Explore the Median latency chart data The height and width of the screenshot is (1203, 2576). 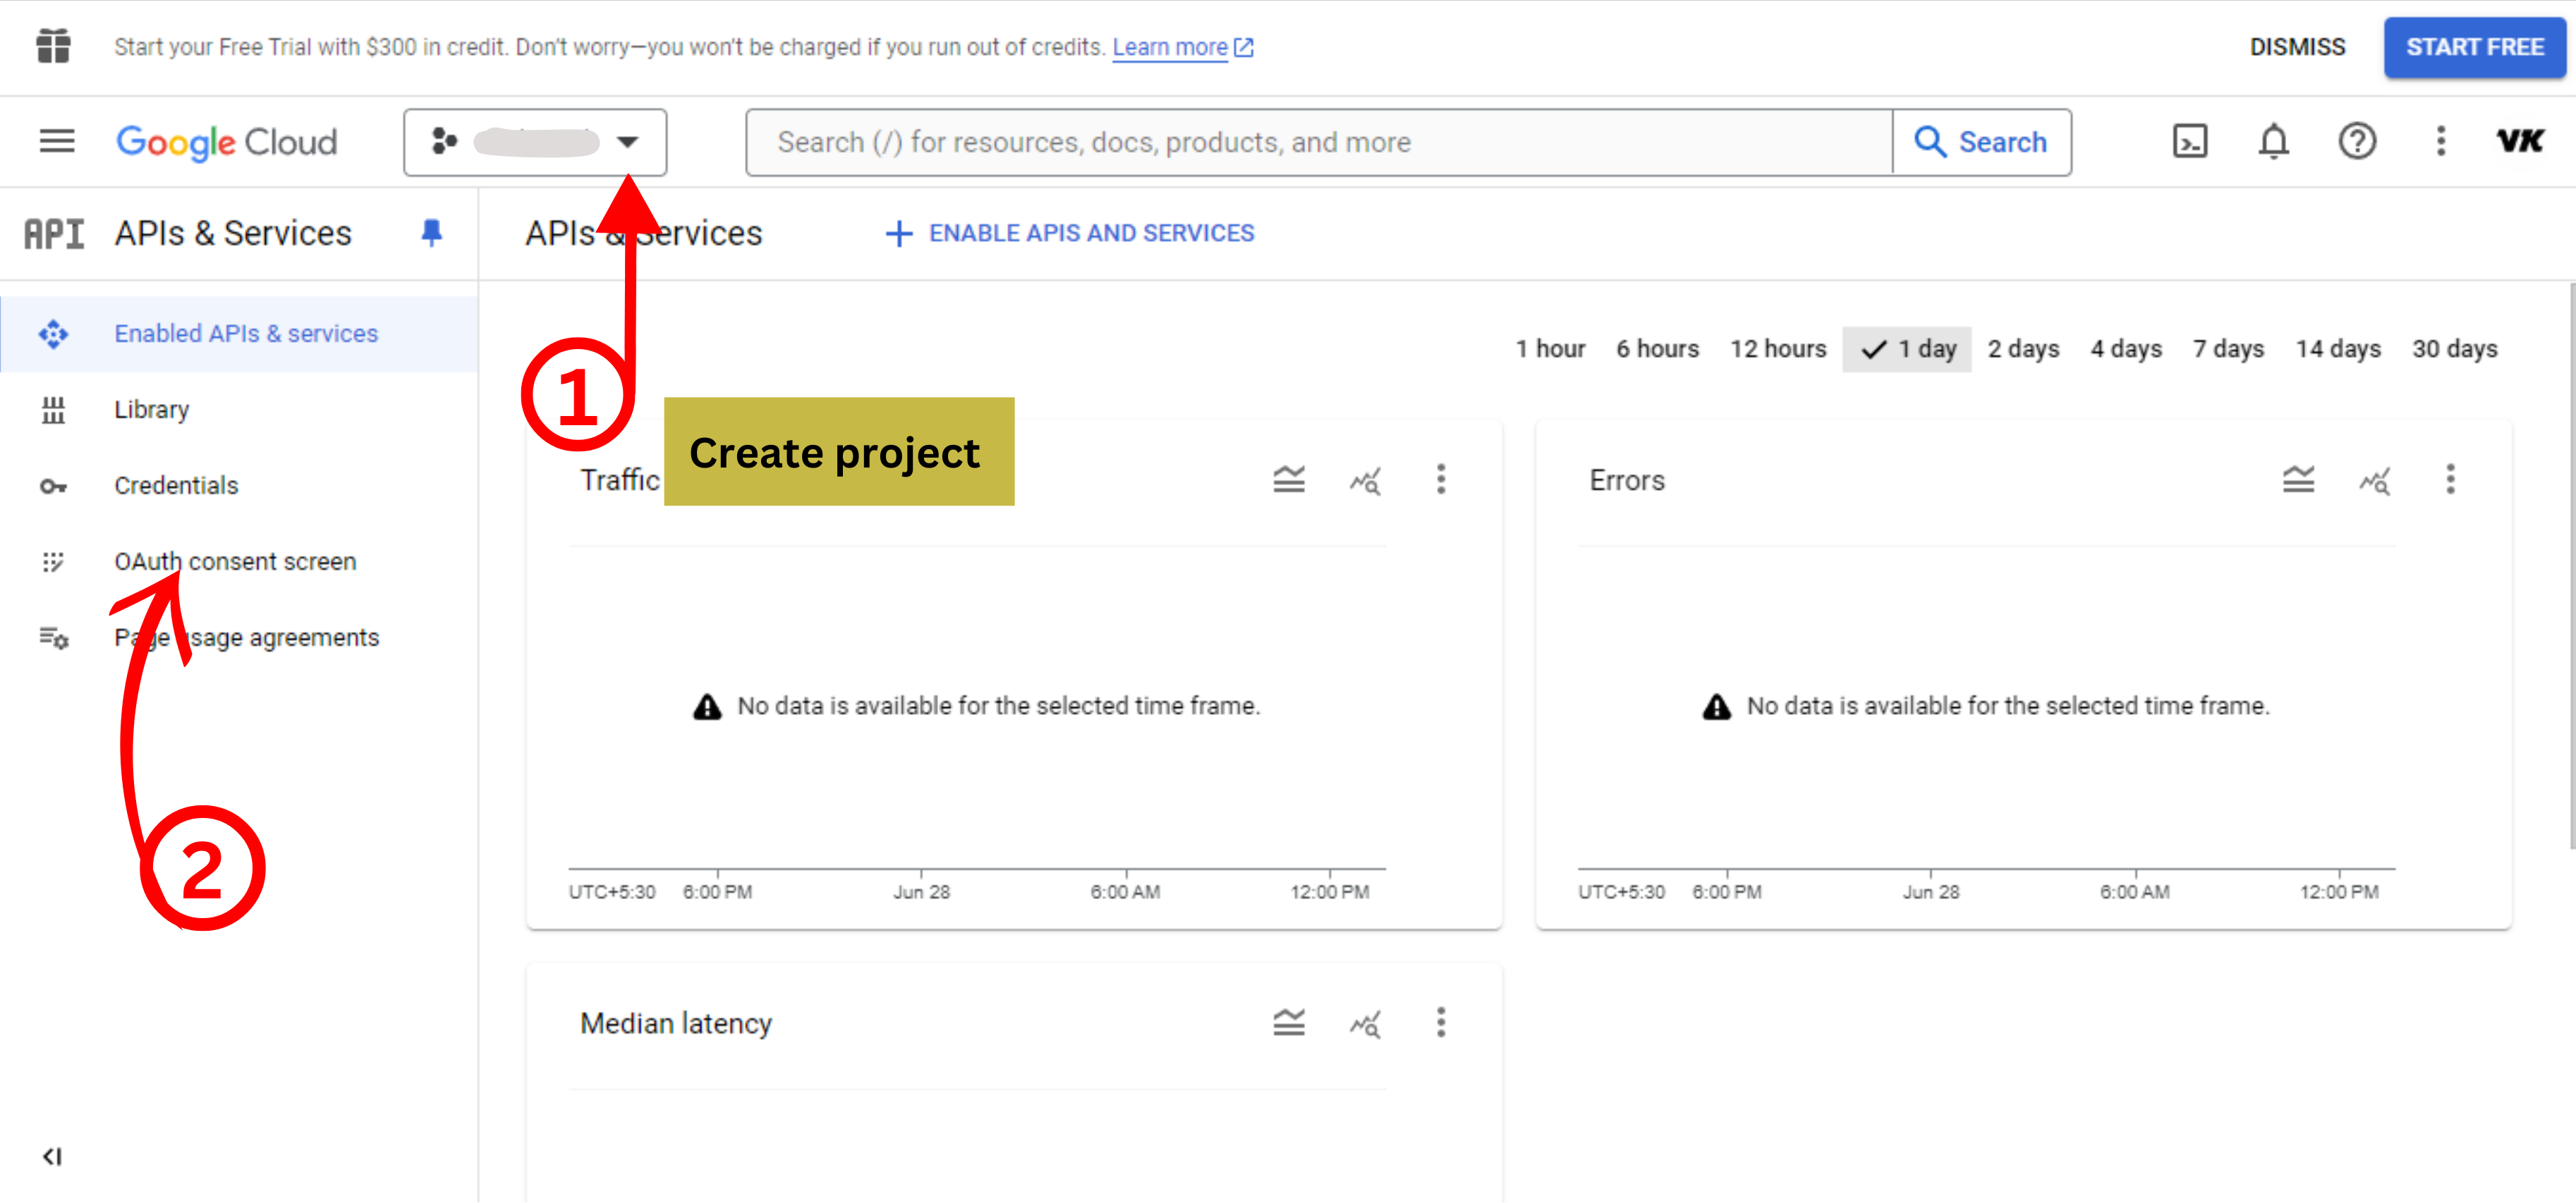coord(1365,1024)
